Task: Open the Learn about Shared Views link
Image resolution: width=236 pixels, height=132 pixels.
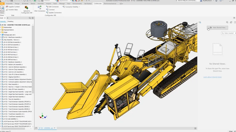Action: click(x=212, y=77)
